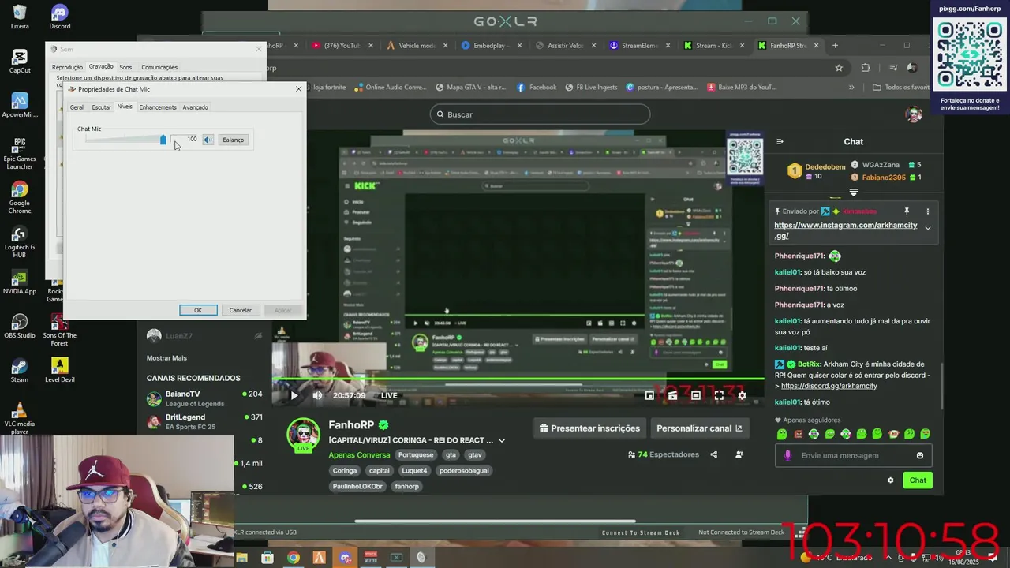Screen dimensions: 1010x568
Task: Open File Explorer from the taskbar
Action: (242, 558)
